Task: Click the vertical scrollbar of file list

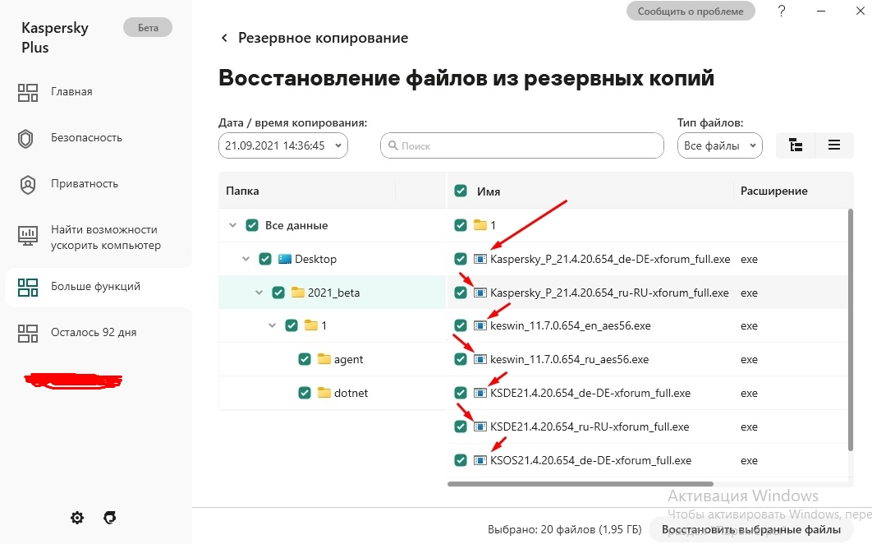Action: pyautogui.click(x=851, y=330)
